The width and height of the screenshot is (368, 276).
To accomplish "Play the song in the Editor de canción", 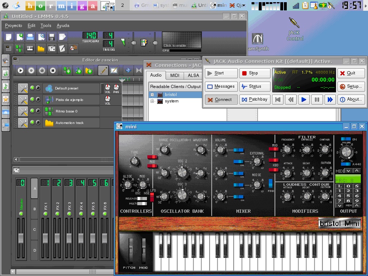I will coord(20,70).
